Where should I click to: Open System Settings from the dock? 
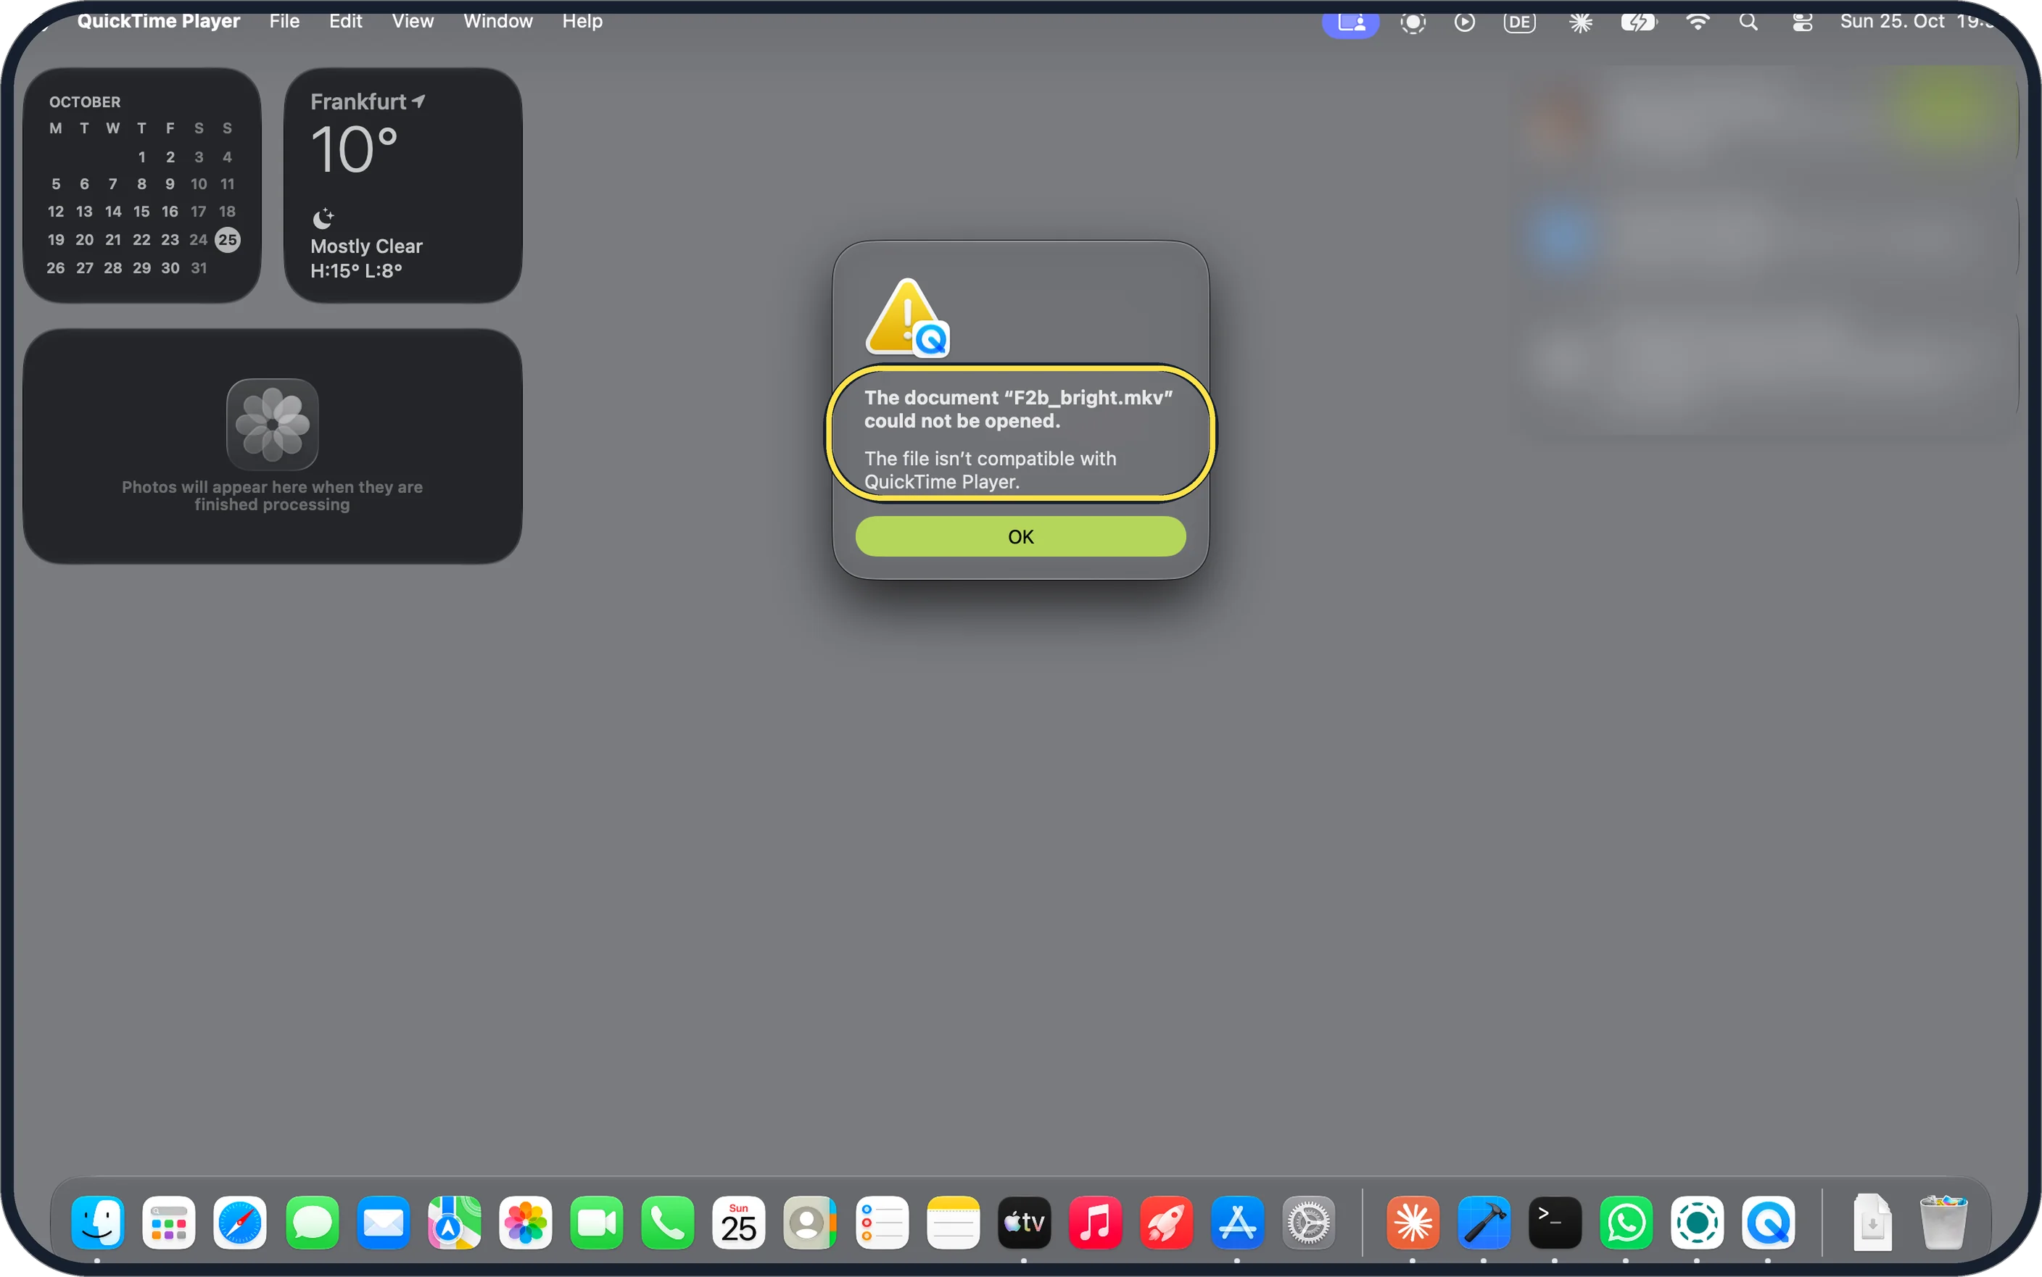1308,1222
